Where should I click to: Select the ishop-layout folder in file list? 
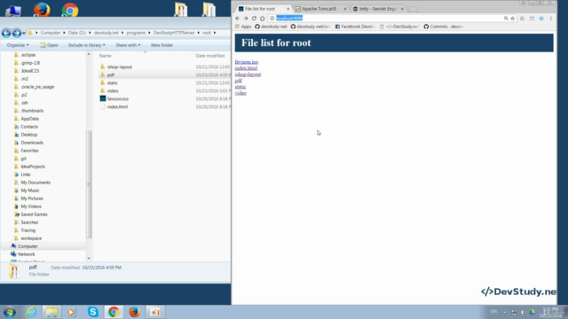pyautogui.click(x=120, y=67)
